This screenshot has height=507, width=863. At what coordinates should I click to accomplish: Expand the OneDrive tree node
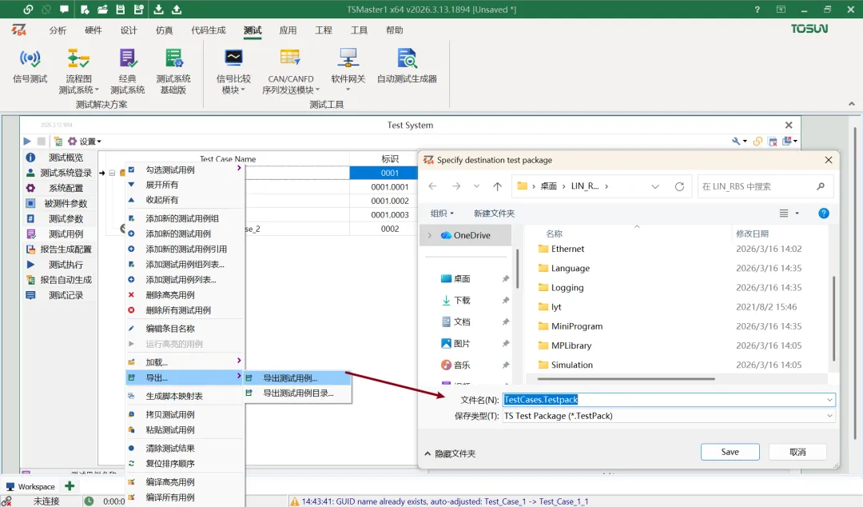pos(430,235)
